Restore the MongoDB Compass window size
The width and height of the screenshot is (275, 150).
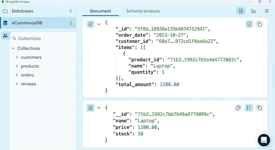(x=260, y=2)
